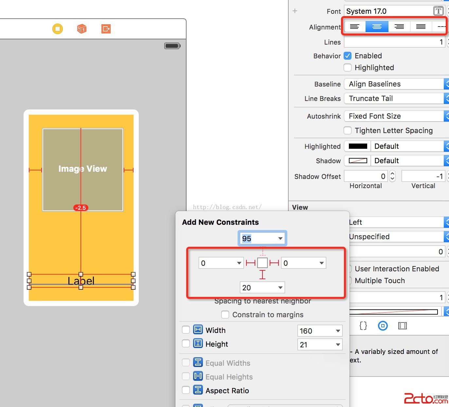This screenshot has width=449, height=407.
Task: Select justified text alignment
Action: 421,27
